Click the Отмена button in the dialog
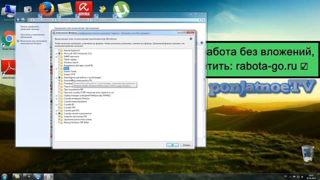Screen dimensions: 320x180 186,145
